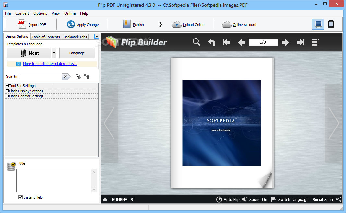Viewport: 346px width, 213px height.
Task: Click the info icon beside templates link
Action: click(x=18, y=64)
